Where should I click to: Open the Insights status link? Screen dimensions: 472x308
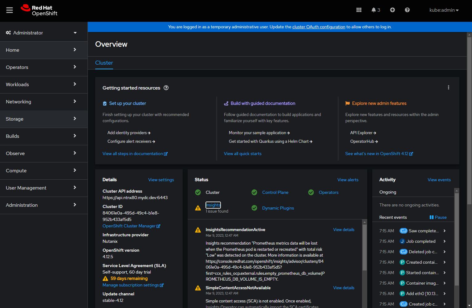pyautogui.click(x=213, y=205)
